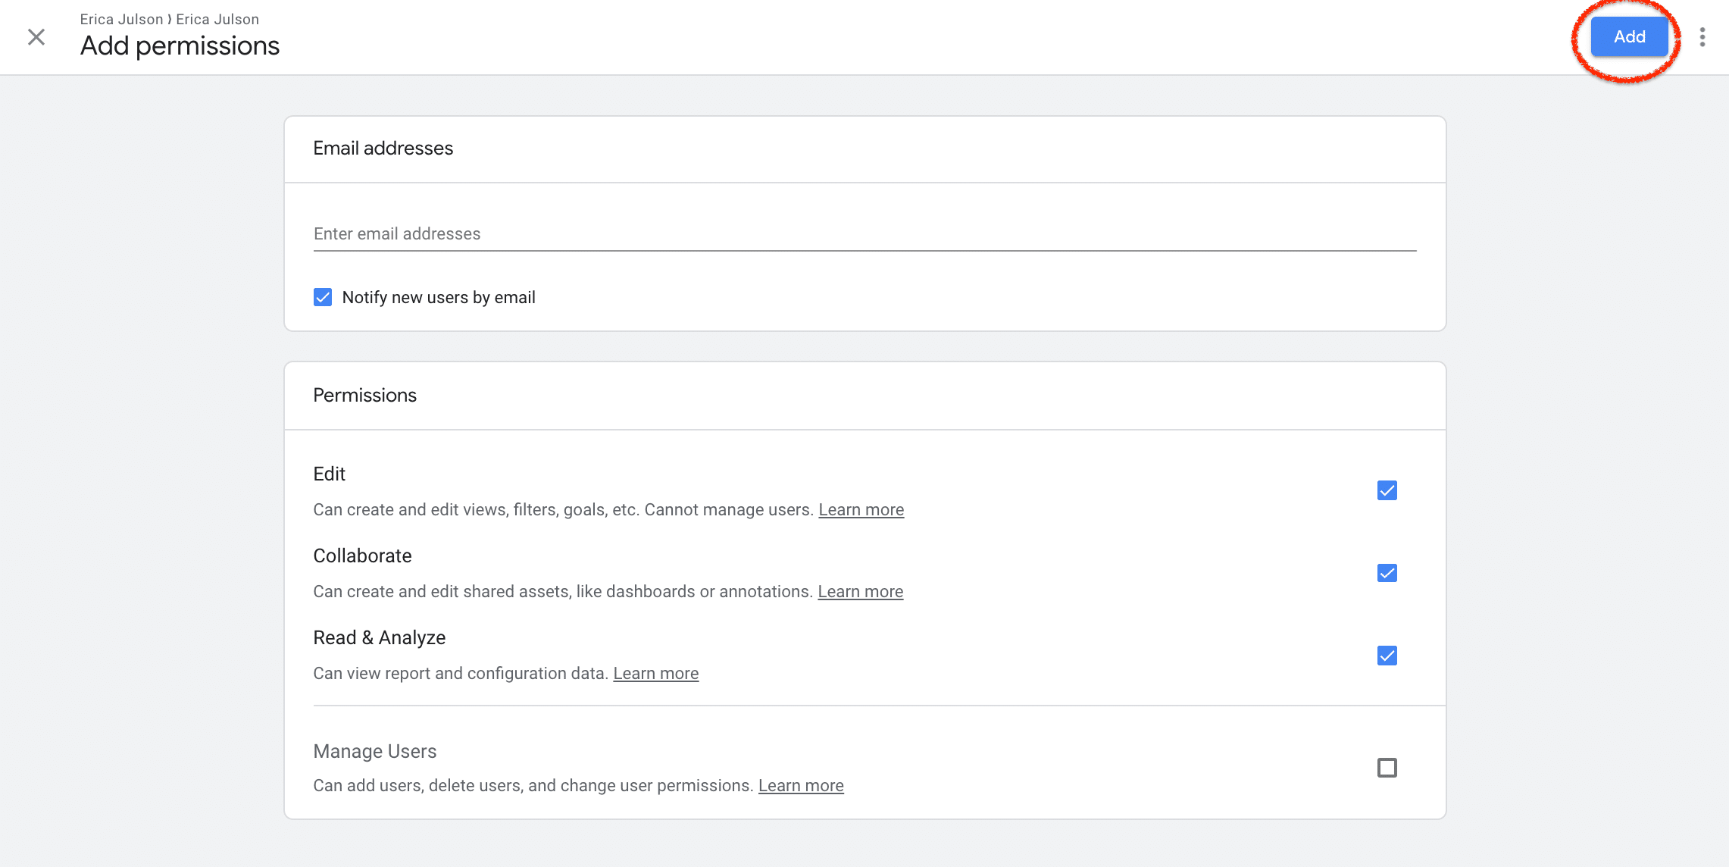
Task: Open Learn more for Edit permission
Action: [861, 509]
